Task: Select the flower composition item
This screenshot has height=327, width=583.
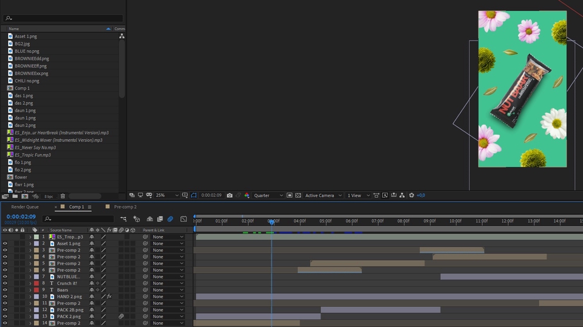Action: pos(21,177)
